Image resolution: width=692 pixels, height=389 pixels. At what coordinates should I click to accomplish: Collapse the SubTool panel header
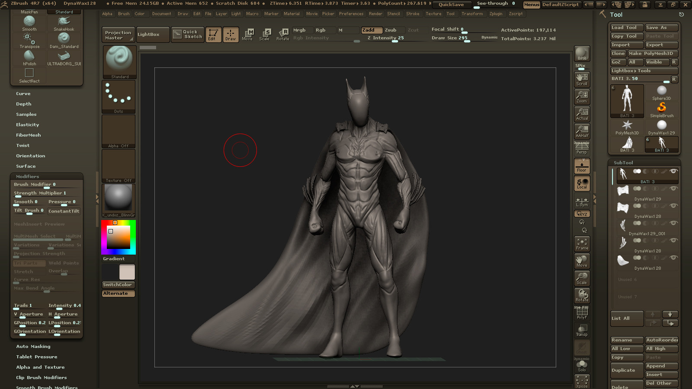[623, 163]
